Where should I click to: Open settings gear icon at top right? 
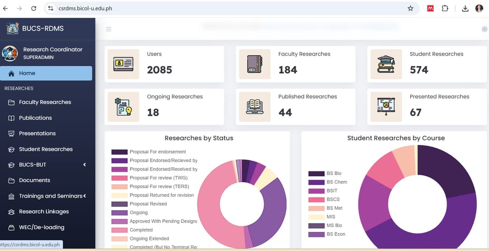[x=484, y=29]
